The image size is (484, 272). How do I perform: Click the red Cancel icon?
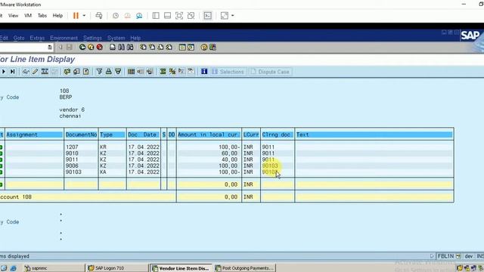tap(99, 47)
